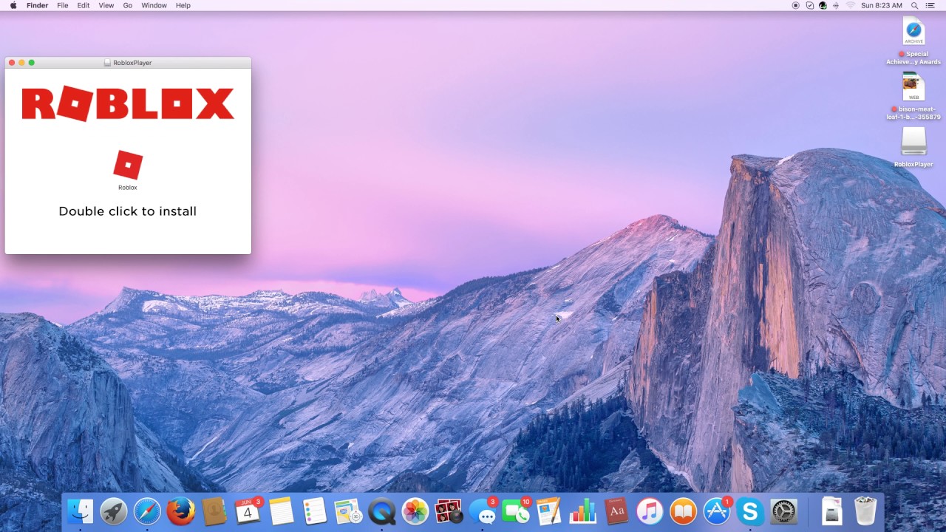Open the document stack beside the Trash
Image resolution: width=946 pixels, height=532 pixels.
832,511
